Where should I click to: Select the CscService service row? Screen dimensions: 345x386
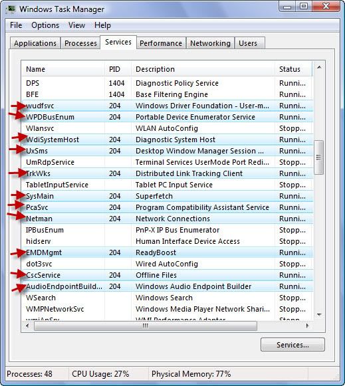click(168, 275)
